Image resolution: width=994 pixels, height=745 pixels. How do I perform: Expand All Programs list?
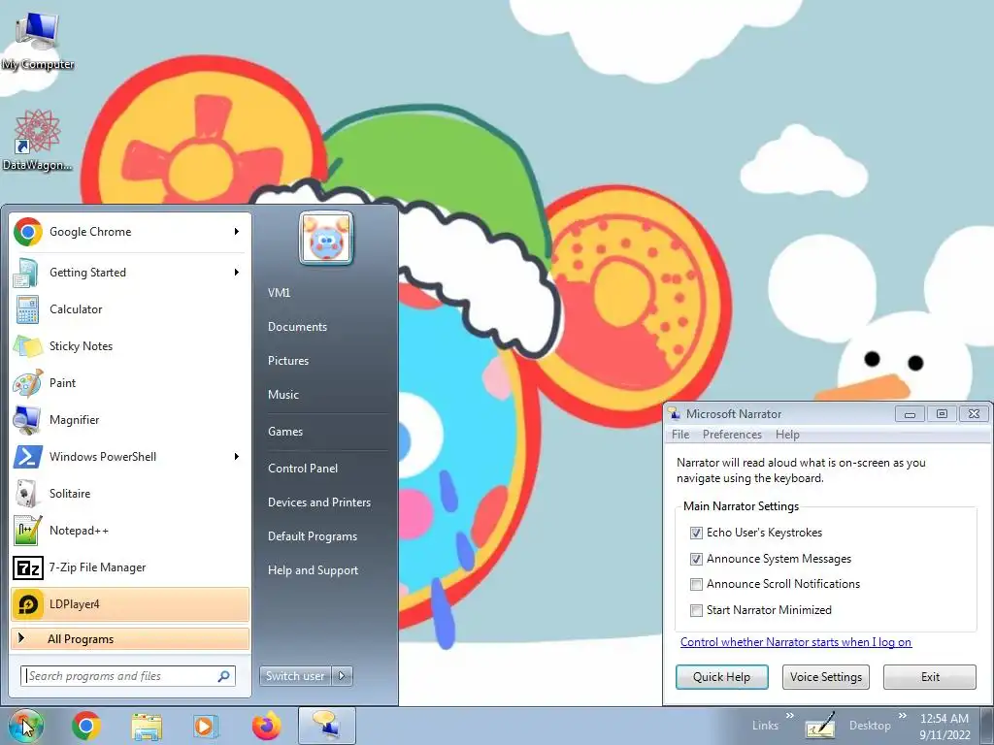130,638
